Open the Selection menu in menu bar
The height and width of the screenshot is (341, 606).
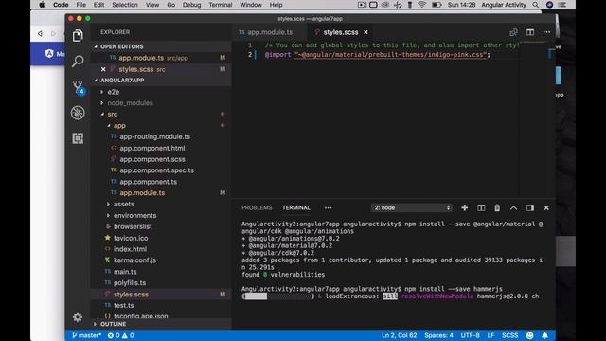pos(125,5)
